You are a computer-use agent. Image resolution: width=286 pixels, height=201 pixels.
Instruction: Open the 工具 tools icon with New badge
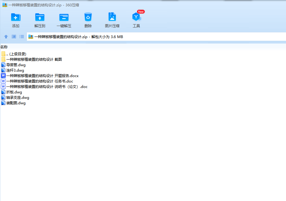pyautogui.click(x=136, y=17)
